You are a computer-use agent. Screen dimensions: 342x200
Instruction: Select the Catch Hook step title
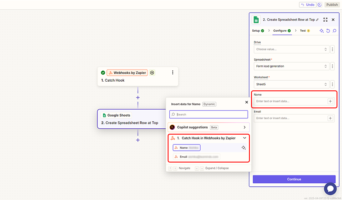113,80
